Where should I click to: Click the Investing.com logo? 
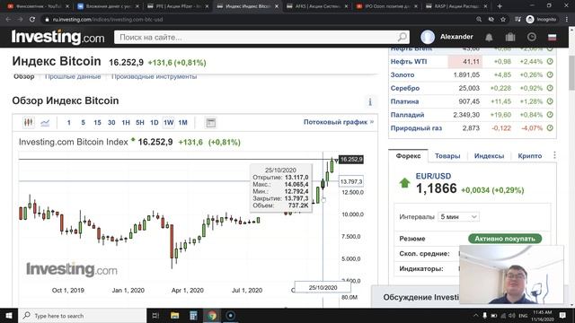point(57,37)
